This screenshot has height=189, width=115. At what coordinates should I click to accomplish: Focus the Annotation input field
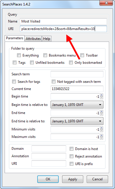49,156
